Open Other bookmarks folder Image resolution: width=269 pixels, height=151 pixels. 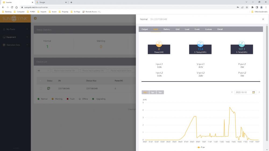click(259, 12)
